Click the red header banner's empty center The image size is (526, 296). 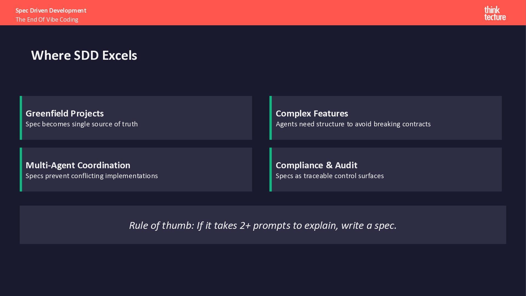[263, 13]
